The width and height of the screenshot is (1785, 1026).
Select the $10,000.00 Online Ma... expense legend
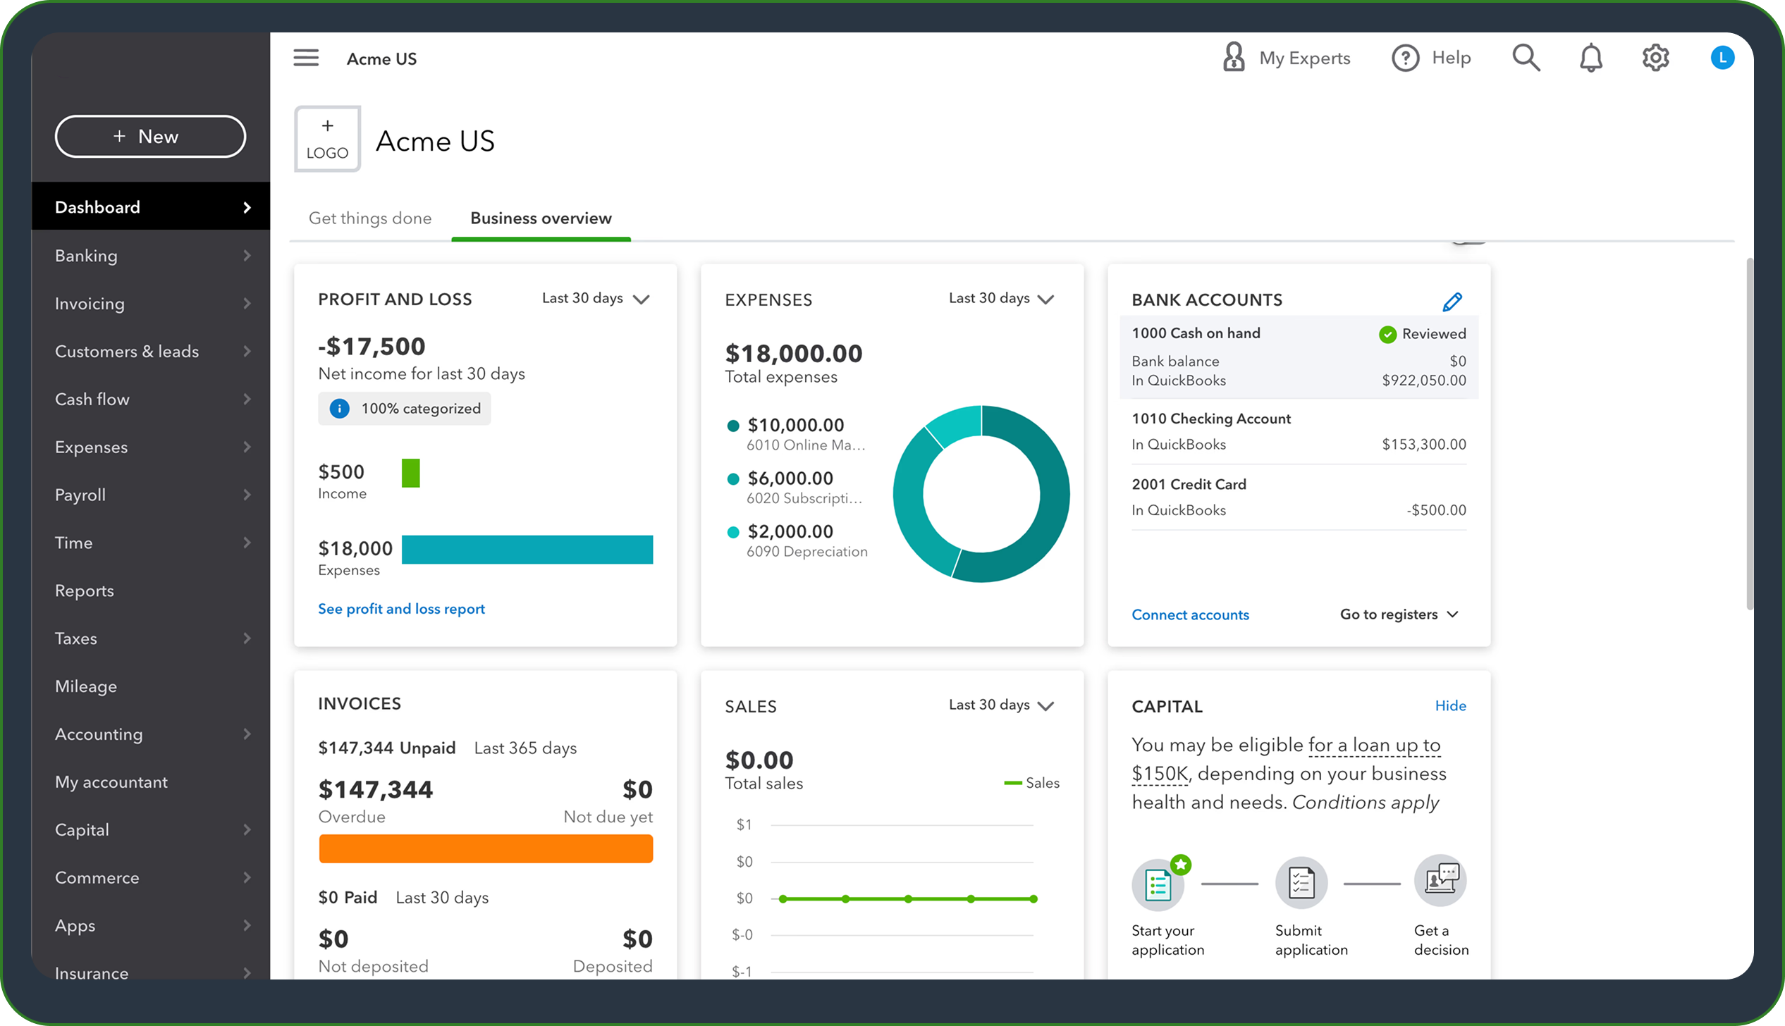coord(797,434)
